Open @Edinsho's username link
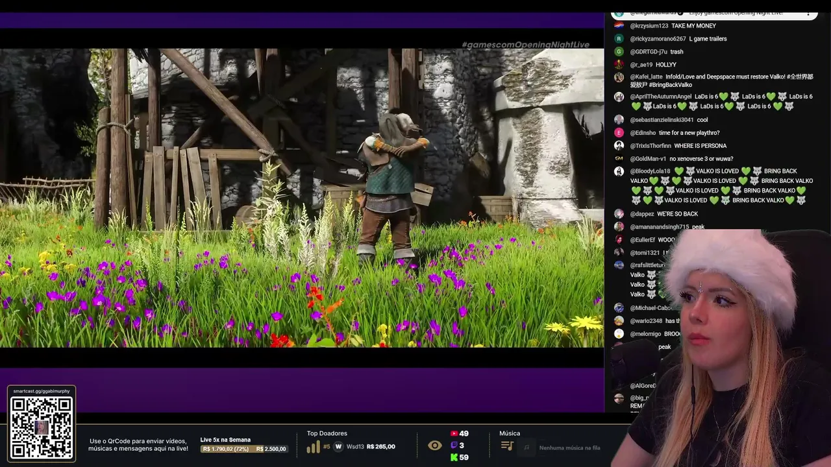Screen dimensions: 831x467 (x=643, y=133)
